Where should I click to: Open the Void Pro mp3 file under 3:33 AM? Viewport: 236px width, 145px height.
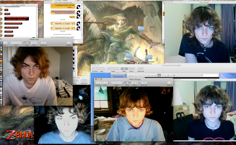click(62, 23)
